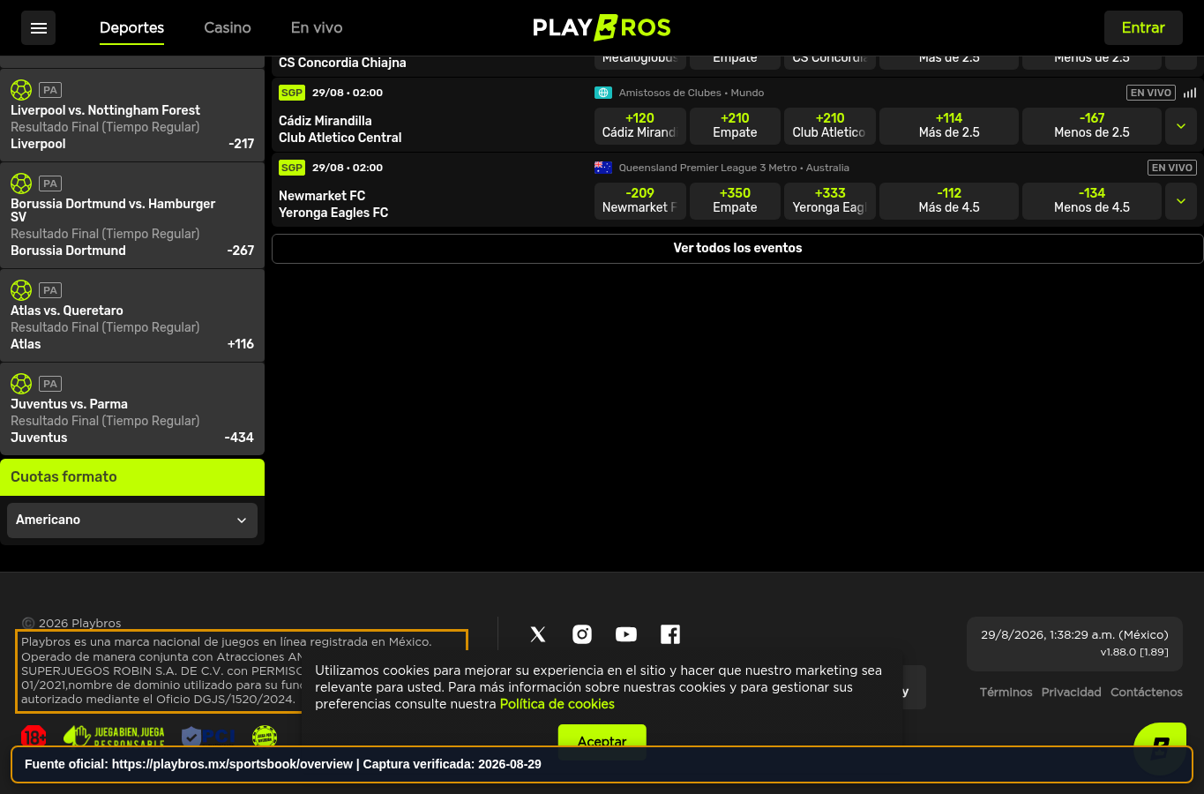Open Playbros YouTube channel
Screen dimensions: 1204x794
tap(626, 634)
